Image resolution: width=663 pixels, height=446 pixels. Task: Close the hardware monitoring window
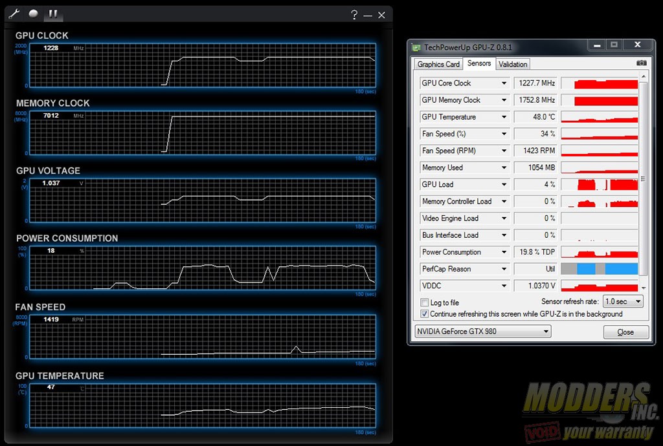point(381,16)
